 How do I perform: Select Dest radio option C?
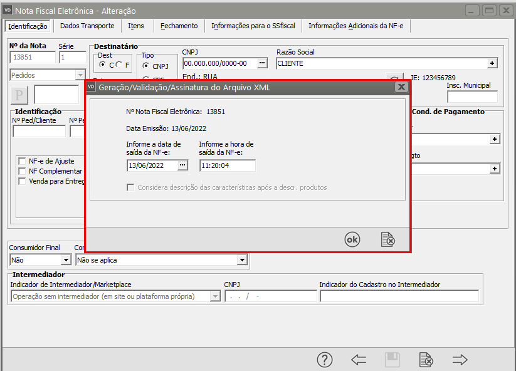coord(103,65)
